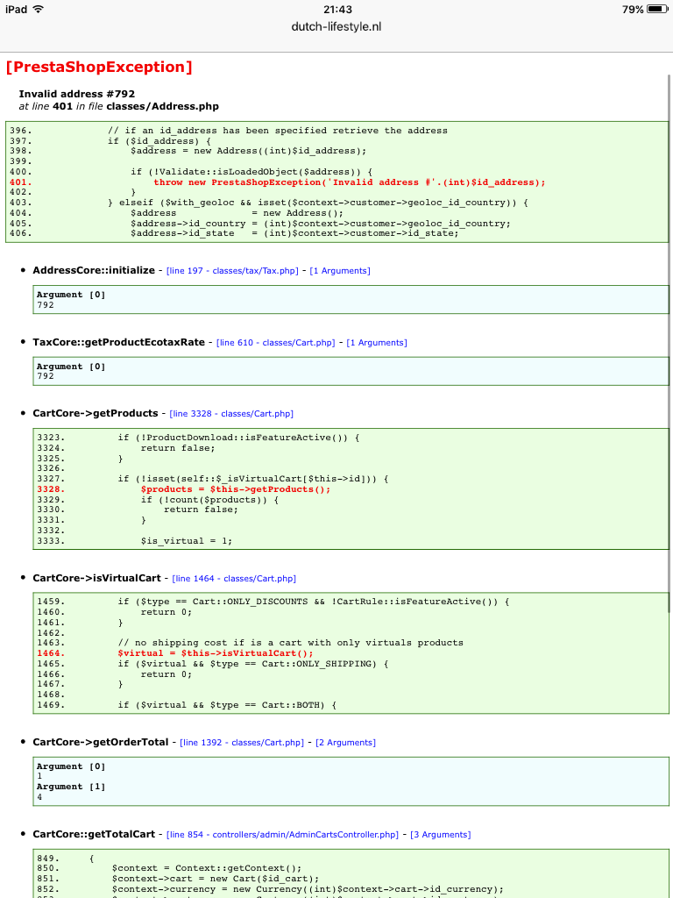Open link 'line 610 - classes/Cart.php'
This screenshot has width=673, height=898.
pos(275,343)
